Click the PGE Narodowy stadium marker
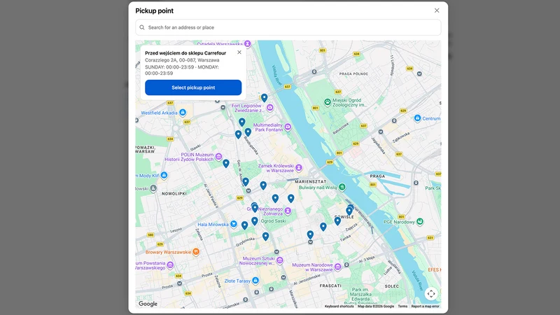This screenshot has width=560, height=315. (420, 222)
